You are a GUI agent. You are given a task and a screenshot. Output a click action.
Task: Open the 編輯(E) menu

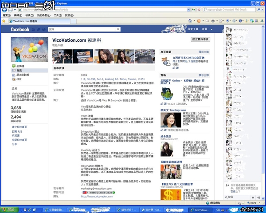tap(18, 15)
